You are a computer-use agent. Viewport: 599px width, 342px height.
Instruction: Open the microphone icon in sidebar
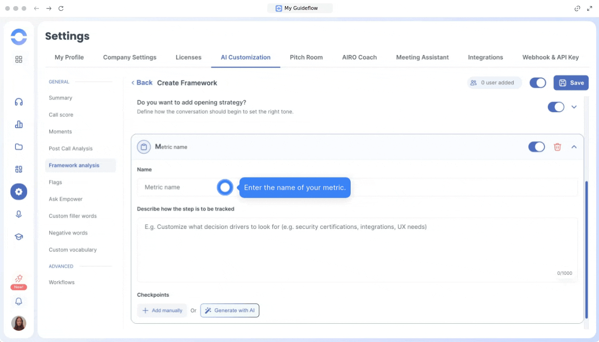(x=19, y=214)
